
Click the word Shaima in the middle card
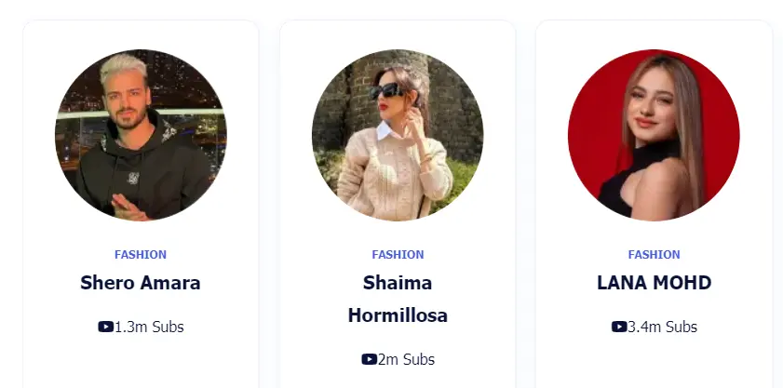(x=398, y=283)
